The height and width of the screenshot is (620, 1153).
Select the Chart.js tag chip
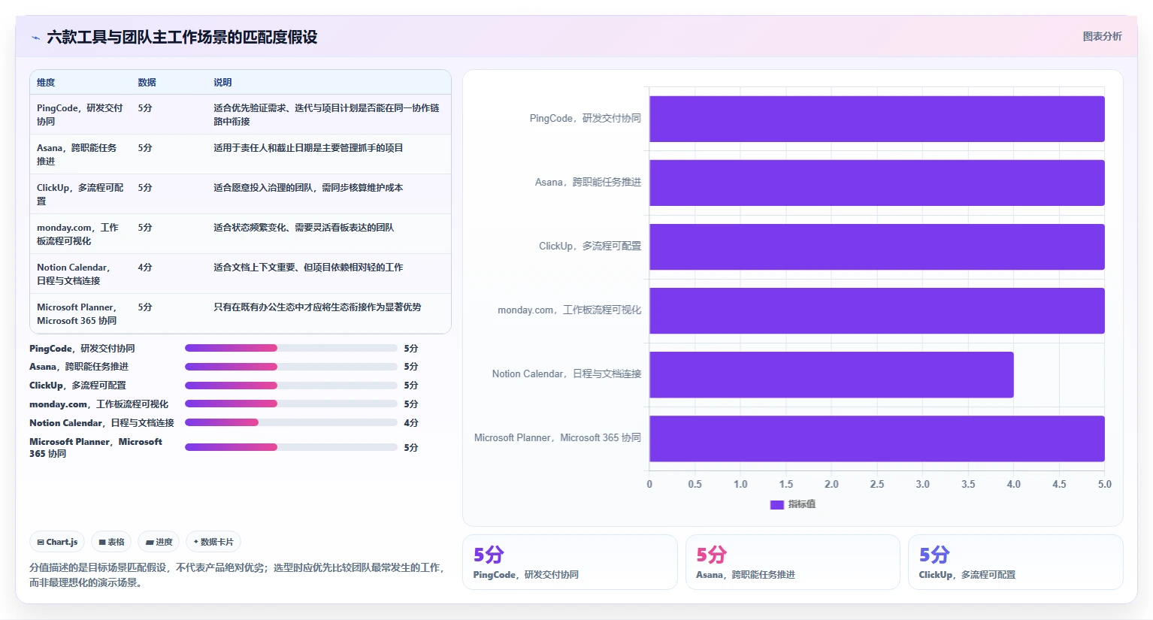58,542
